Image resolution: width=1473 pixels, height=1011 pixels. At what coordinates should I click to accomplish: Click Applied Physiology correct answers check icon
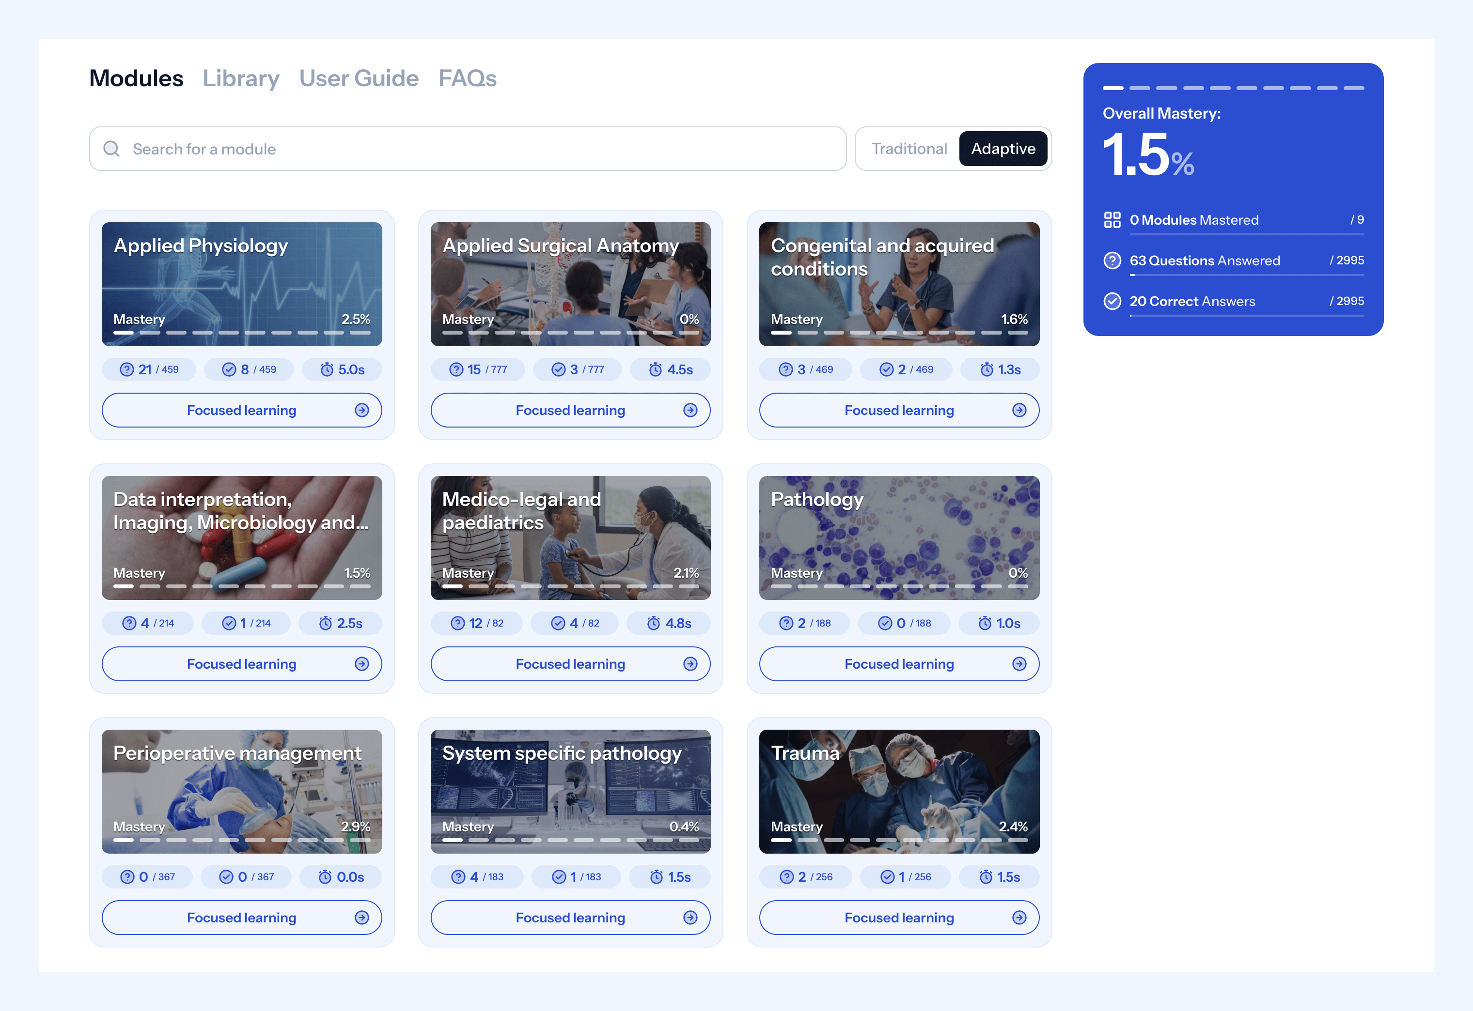click(x=229, y=369)
